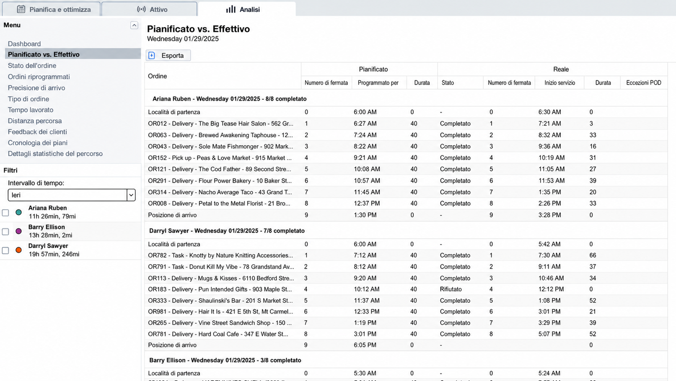Click the Pianificato vs. Effettivo page heading
Viewport: 676px width, 381px height.
click(x=198, y=29)
